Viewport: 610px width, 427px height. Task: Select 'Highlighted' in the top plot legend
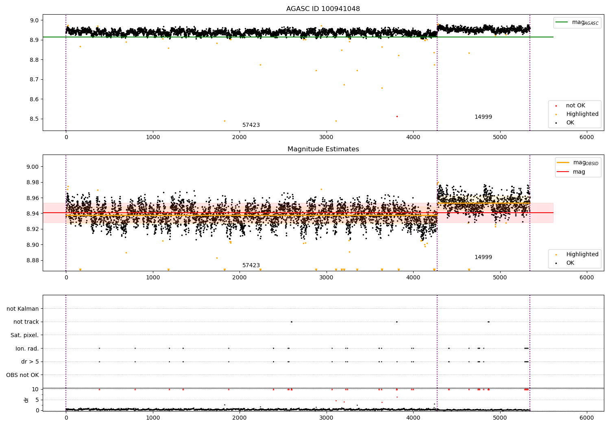point(582,114)
